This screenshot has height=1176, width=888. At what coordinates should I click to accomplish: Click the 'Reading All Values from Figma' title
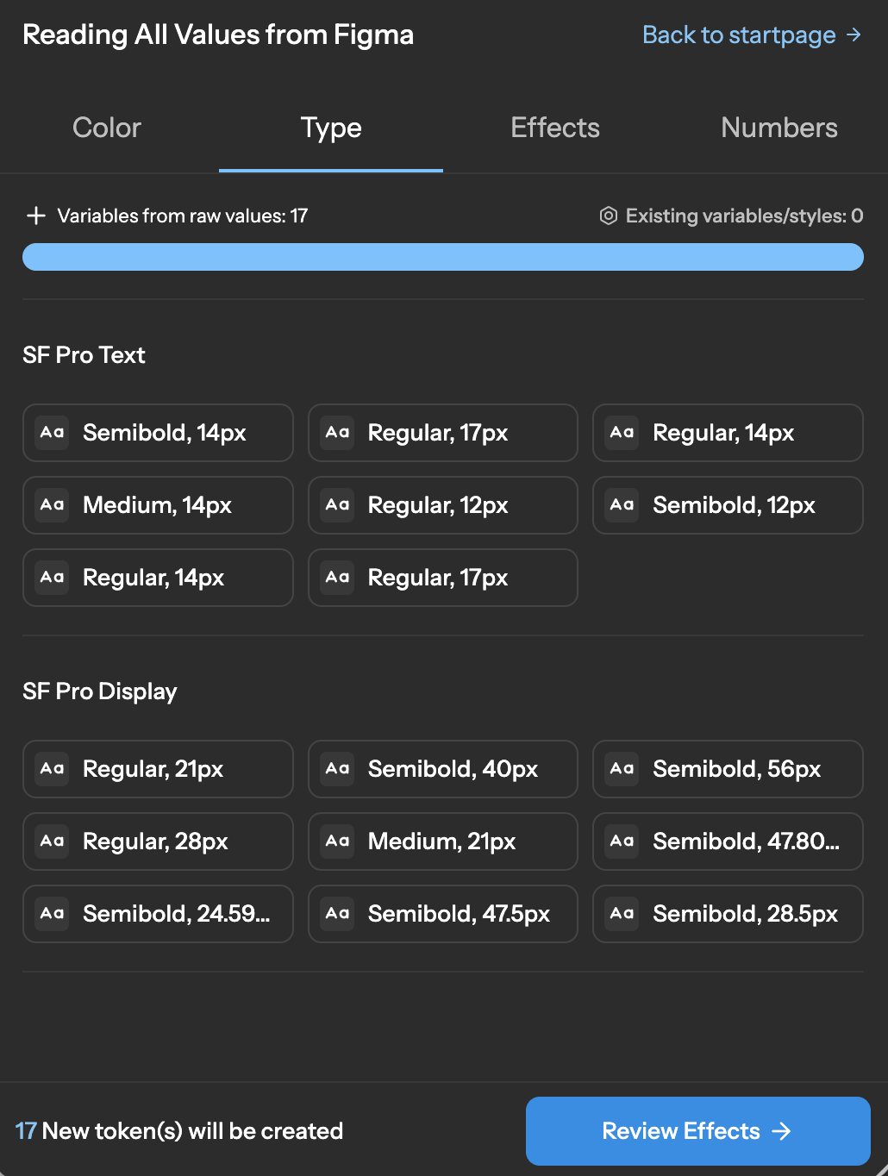pos(218,34)
